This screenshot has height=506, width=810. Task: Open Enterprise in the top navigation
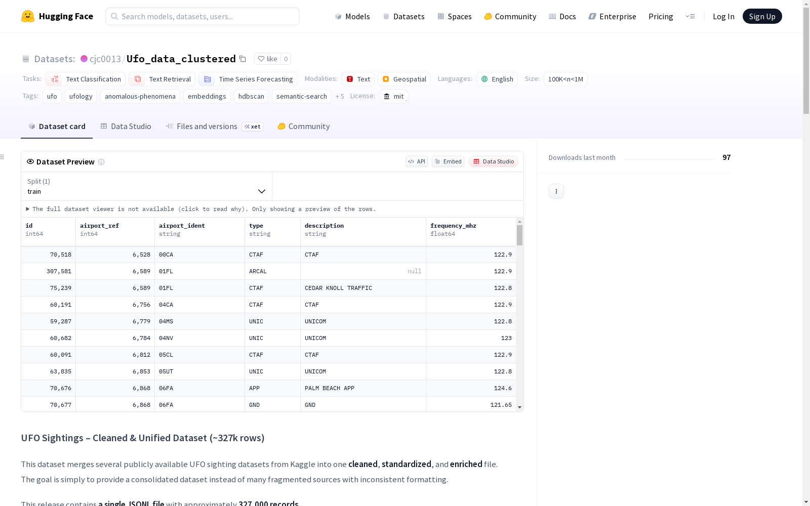[612, 16]
